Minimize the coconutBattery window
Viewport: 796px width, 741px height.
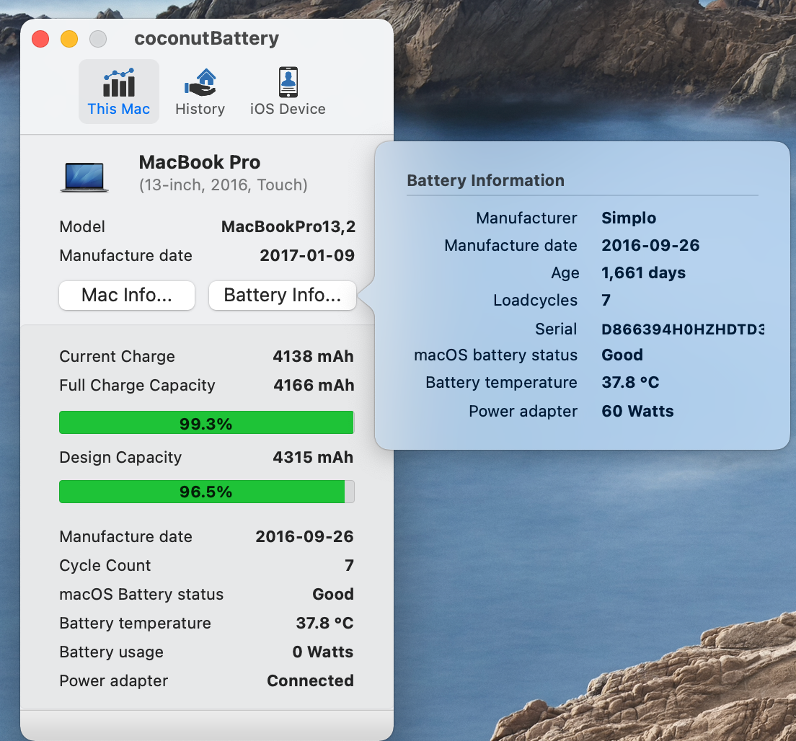pyautogui.click(x=69, y=39)
